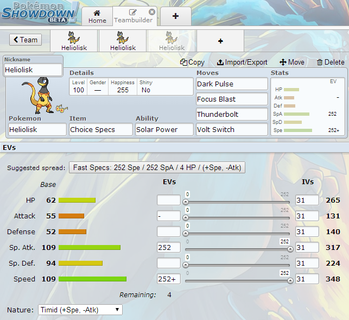Click HP EV input box
Viewport: 349px width, 320px height.
(x=169, y=200)
